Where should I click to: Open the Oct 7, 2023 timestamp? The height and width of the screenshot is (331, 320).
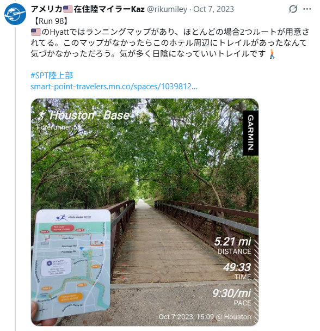[214, 9]
